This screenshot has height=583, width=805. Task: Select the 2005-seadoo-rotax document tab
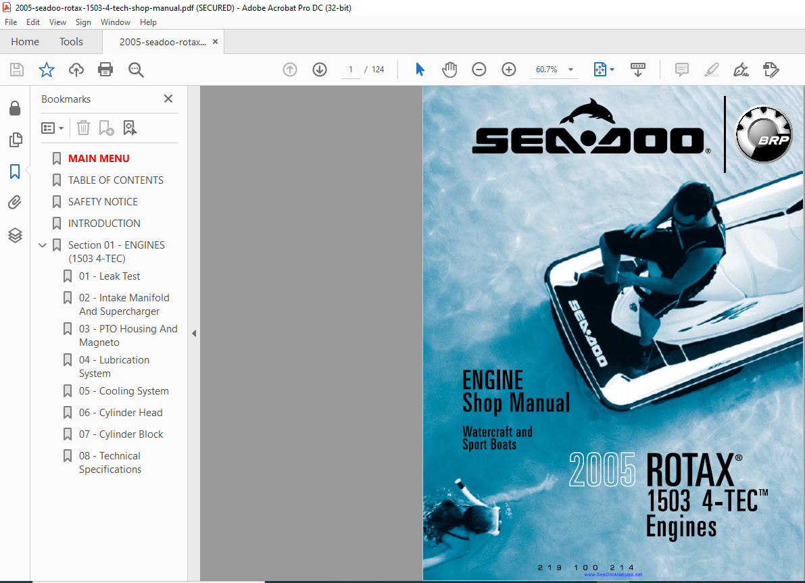[162, 42]
